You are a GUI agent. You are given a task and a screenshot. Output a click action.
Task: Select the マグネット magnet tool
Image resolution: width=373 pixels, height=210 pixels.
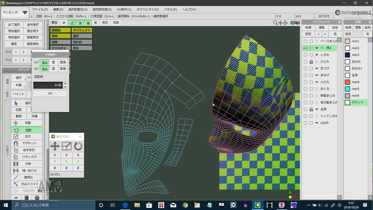click(28, 143)
